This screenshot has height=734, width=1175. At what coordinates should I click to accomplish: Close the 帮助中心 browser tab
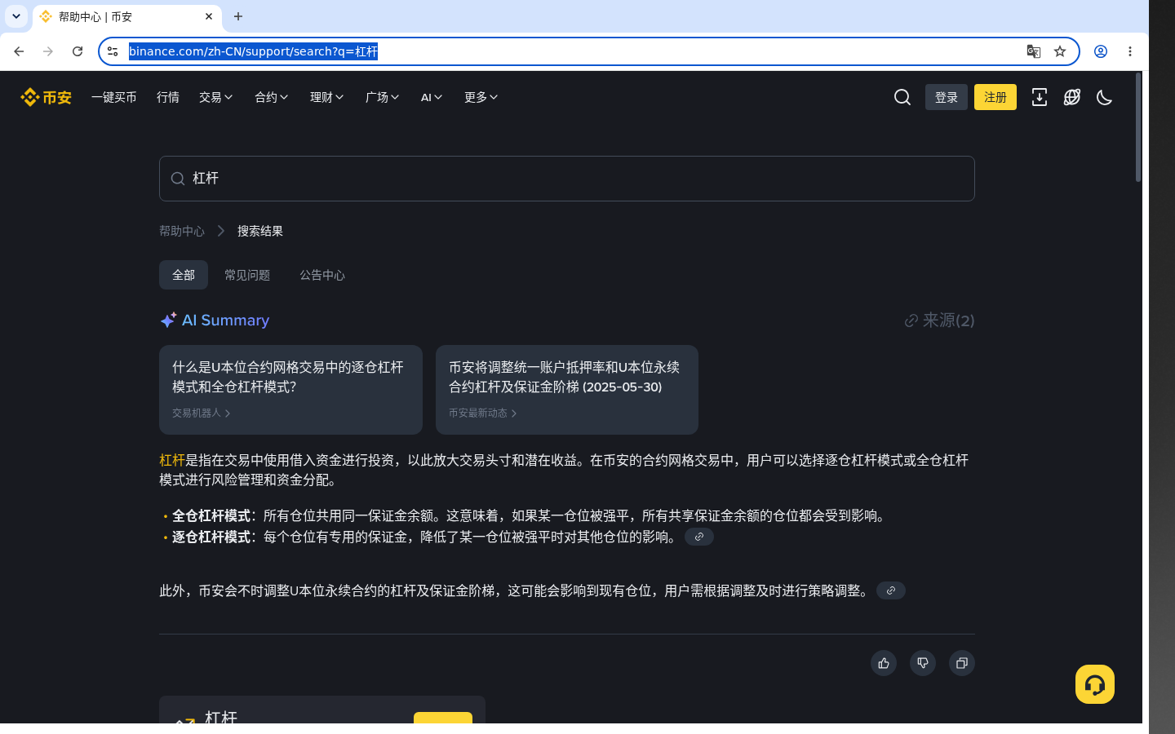(x=209, y=16)
